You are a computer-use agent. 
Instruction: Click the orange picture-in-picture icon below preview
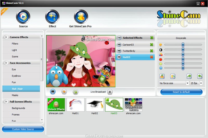(x=64, y=92)
